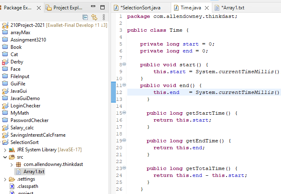Click the .settings folder icon
Image resolution: width=281 pixels, height=194 pixels.
pyautogui.click(x=12, y=179)
